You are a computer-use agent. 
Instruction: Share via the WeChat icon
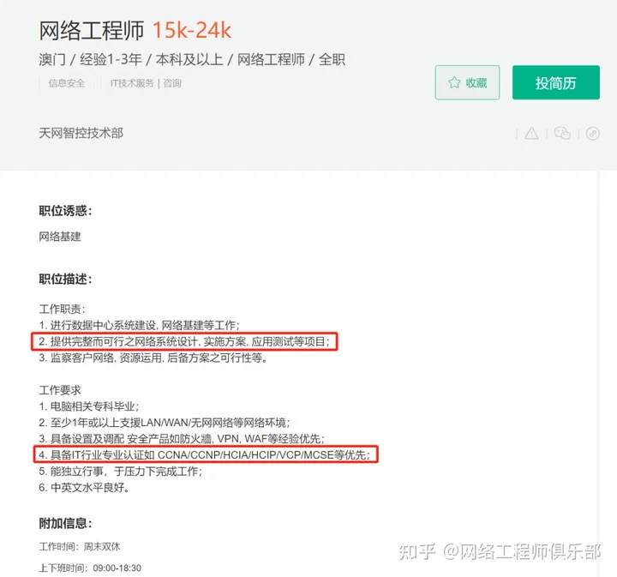click(562, 134)
